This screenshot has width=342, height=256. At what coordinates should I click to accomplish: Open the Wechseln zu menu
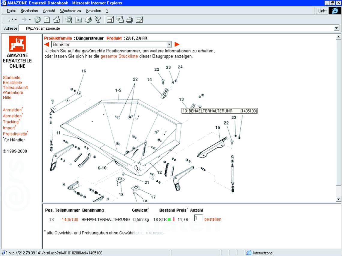point(70,11)
